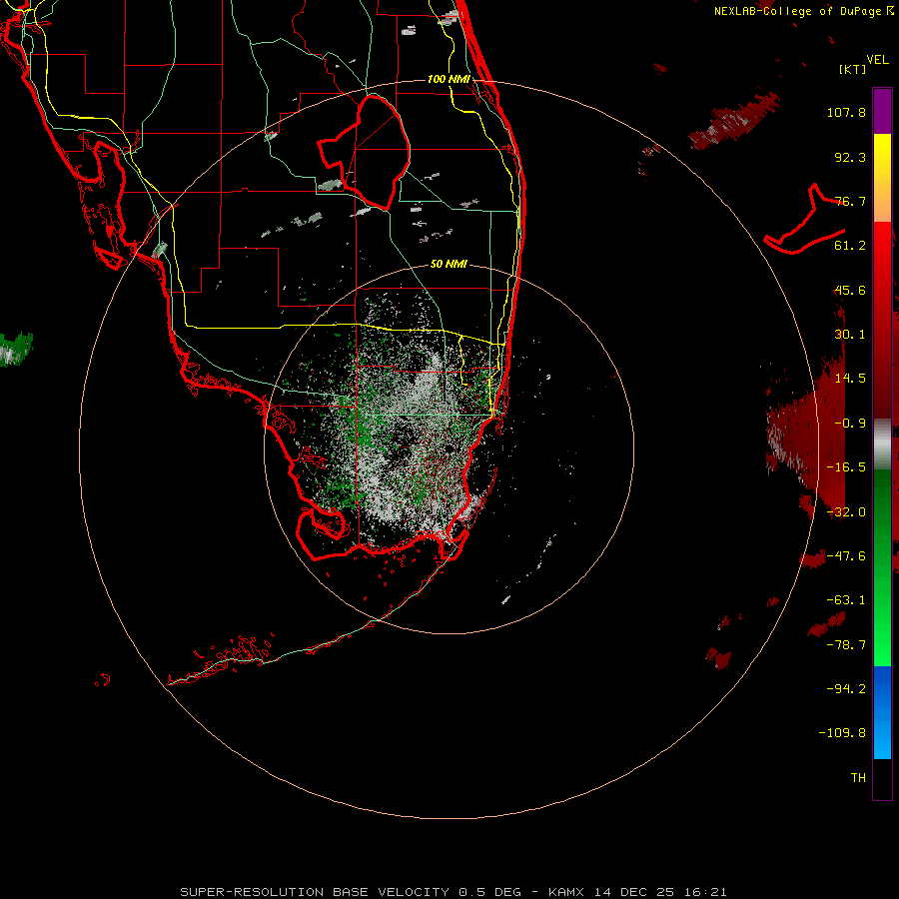Viewport: 899px width, 899px height.
Task: Click the -63.1 scale value
Action: point(846,600)
